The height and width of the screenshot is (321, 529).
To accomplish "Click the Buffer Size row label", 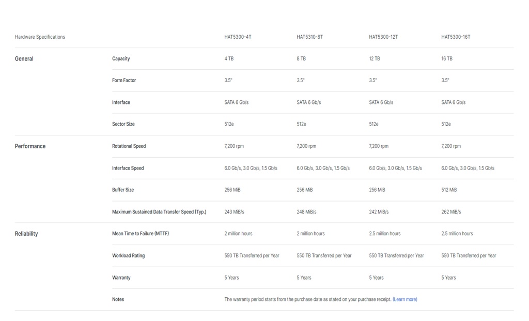I will (x=123, y=190).
